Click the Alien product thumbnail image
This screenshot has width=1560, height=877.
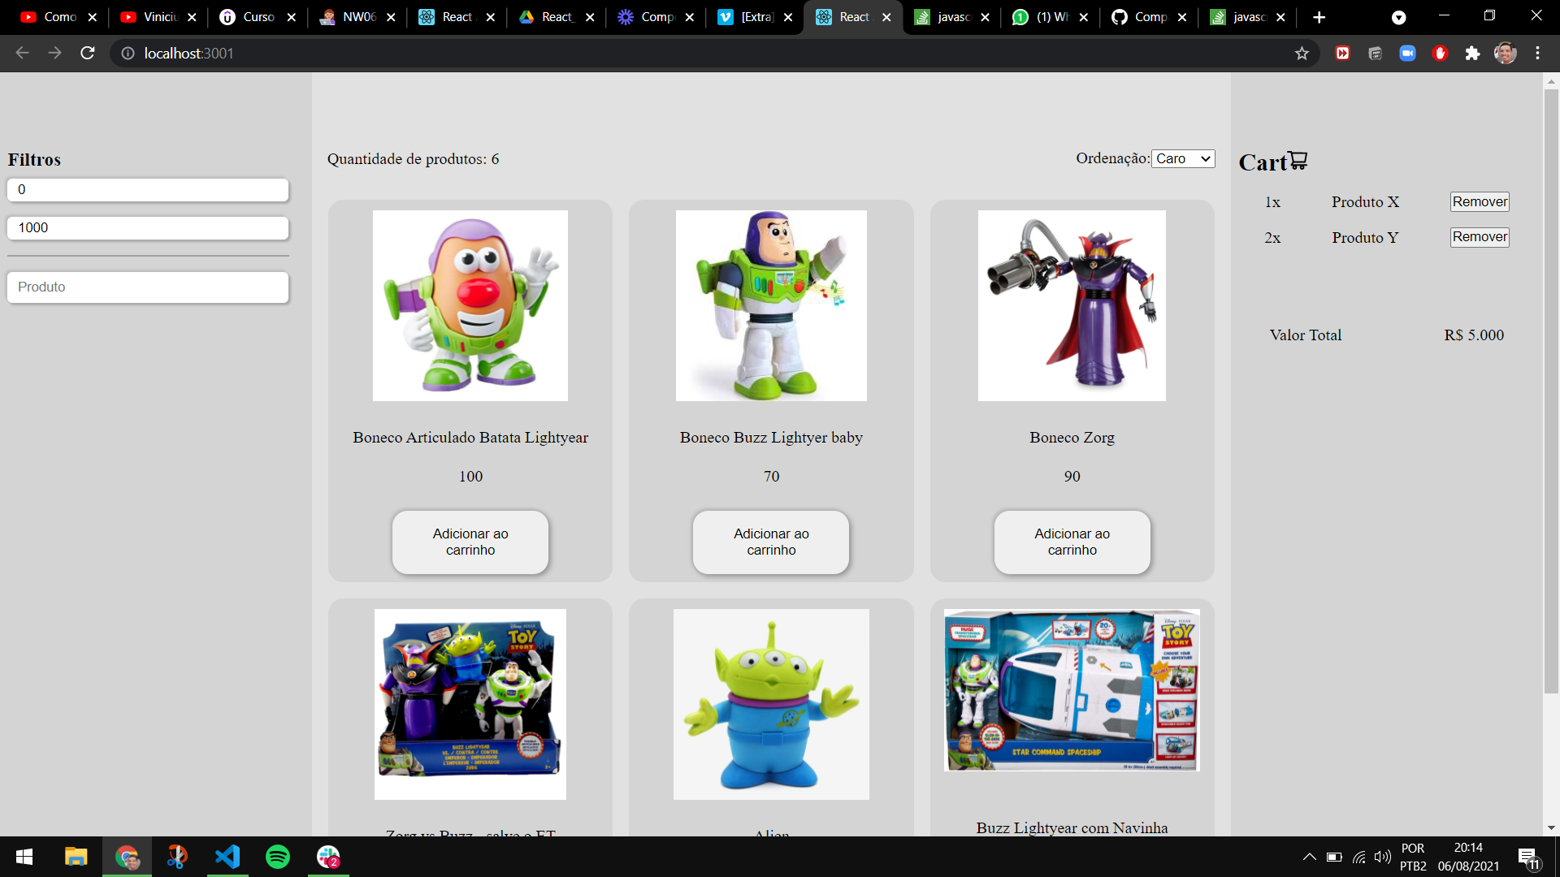[770, 704]
